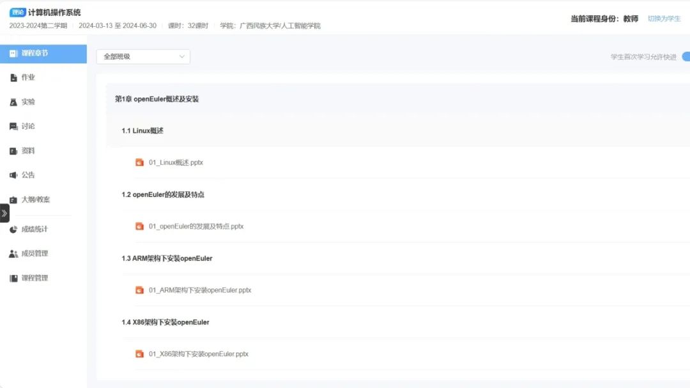Click the 2023-2024第二学期 semester text
The width and height of the screenshot is (690, 388).
(x=38, y=26)
